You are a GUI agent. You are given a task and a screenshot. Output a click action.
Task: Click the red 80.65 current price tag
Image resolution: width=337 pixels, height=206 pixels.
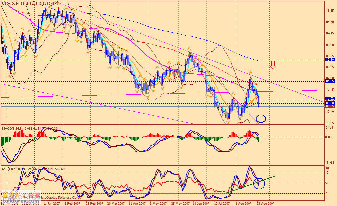click(330, 106)
